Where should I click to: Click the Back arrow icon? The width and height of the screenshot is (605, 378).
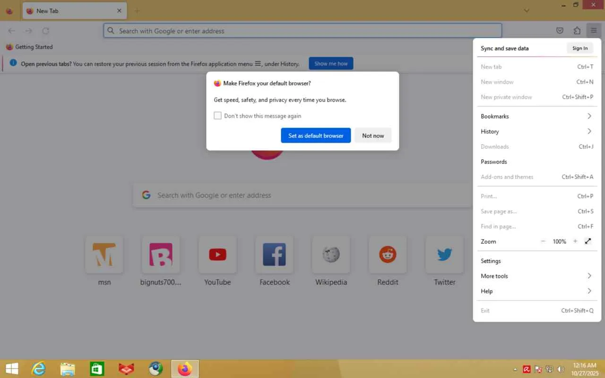point(11,31)
